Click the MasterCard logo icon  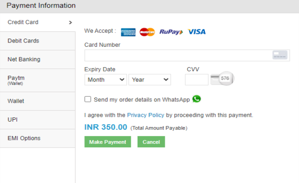pyautogui.click(x=147, y=32)
